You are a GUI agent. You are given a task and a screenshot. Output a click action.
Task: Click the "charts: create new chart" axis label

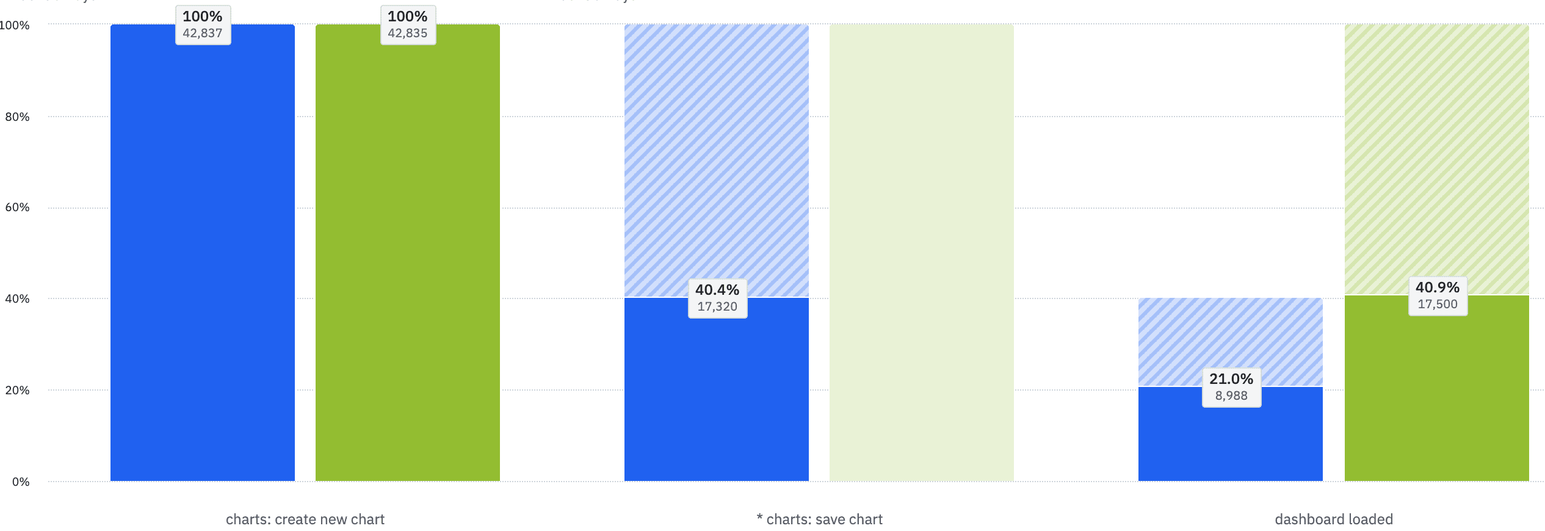pyautogui.click(x=305, y=519)
